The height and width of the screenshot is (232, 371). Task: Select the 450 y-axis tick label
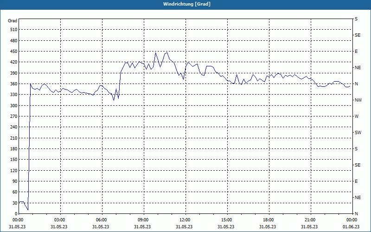tap(14, 52)
